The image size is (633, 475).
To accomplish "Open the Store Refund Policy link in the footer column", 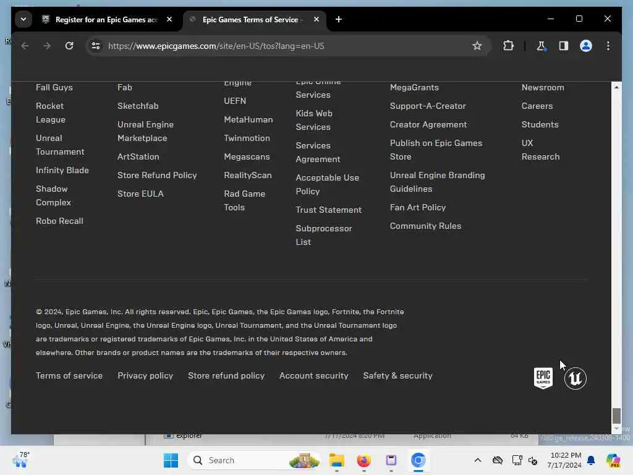I will point(157,175).
